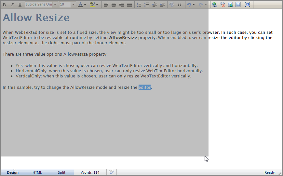283x176 pixels.
Task: Toggle underline formatting
Action: click(20, 5)
